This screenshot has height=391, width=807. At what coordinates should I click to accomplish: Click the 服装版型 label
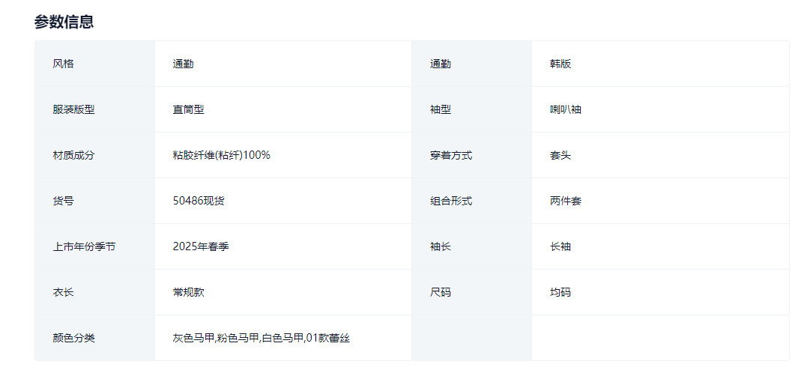coord(73,109)
